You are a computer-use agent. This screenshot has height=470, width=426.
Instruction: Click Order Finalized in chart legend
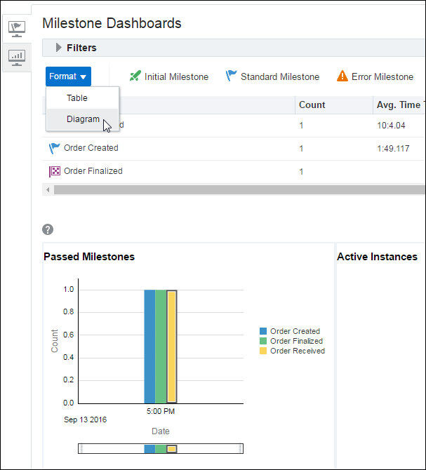click(x=296, y=341)
